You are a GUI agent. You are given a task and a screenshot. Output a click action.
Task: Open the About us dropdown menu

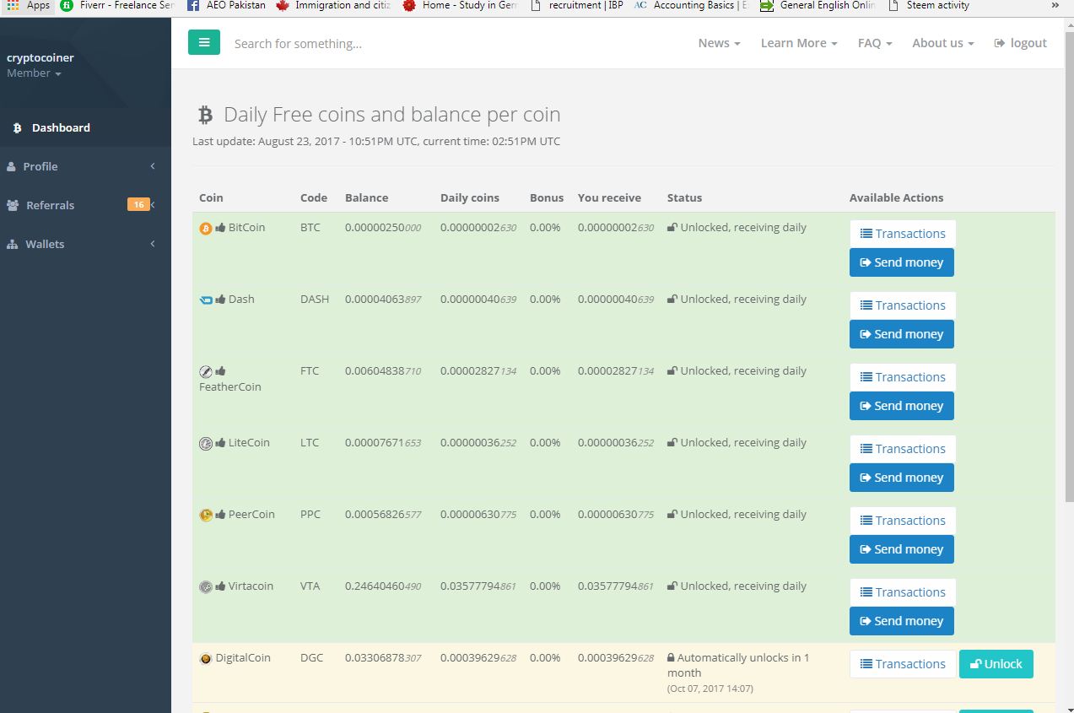(x=943, y=43)
